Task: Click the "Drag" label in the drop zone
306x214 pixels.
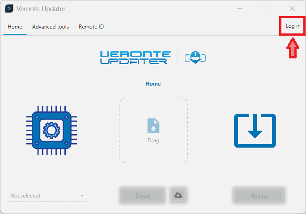Action: point(153,140)
